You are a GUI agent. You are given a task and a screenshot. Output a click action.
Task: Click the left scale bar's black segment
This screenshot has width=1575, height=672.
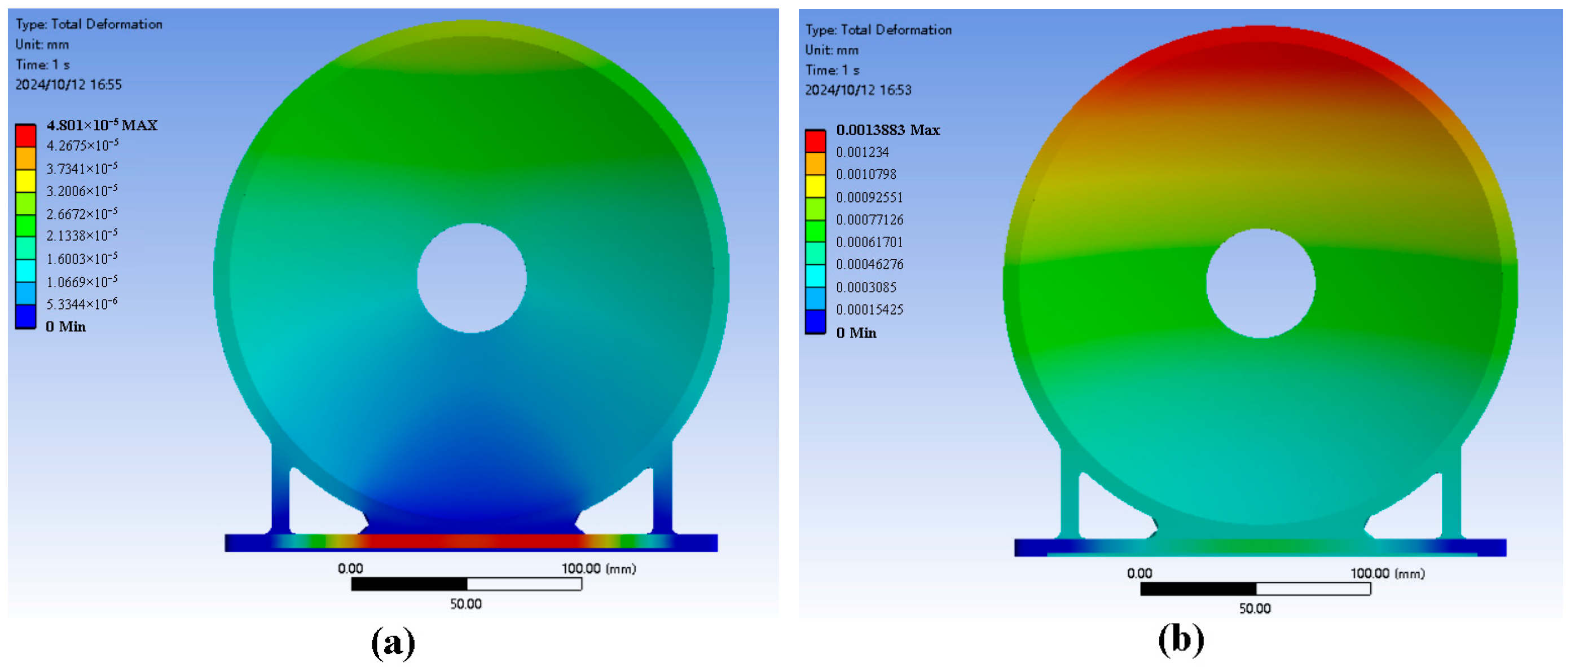point(409,584)
